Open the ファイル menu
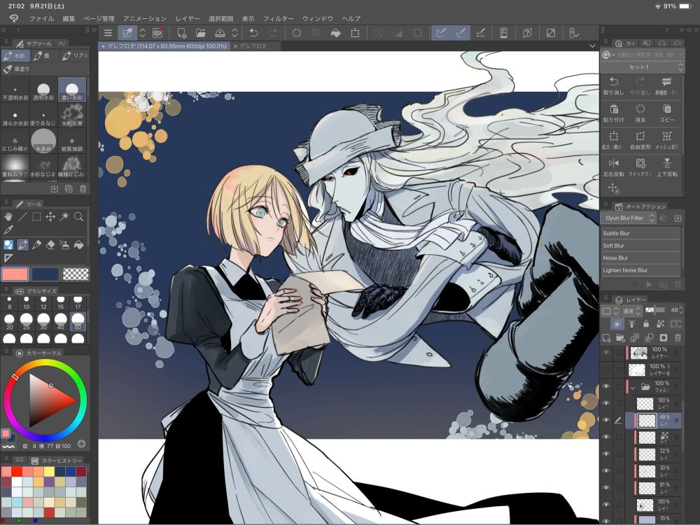Viewport: 700px width, 525px height. [x=41, y=18]
